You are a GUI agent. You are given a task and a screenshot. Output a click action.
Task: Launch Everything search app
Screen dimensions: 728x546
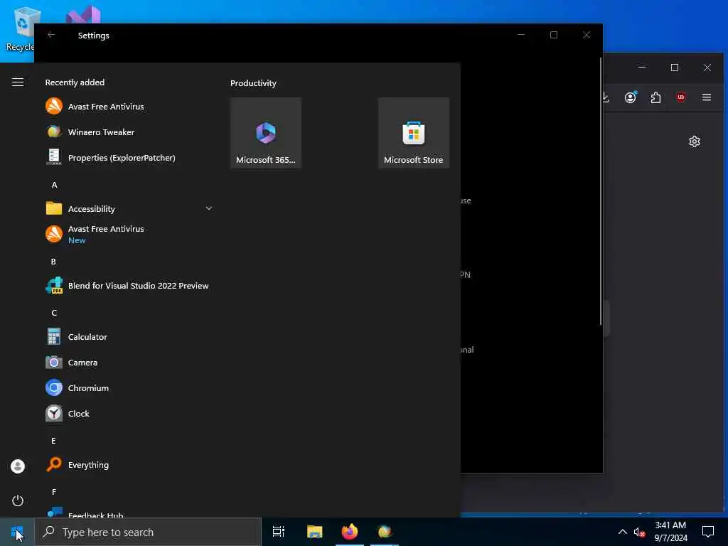[128, 465]
